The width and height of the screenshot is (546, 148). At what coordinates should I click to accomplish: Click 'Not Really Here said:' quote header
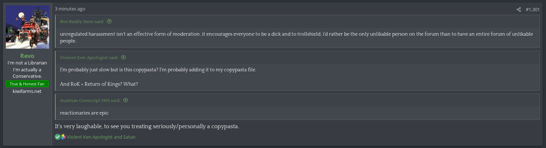point(82,22)
